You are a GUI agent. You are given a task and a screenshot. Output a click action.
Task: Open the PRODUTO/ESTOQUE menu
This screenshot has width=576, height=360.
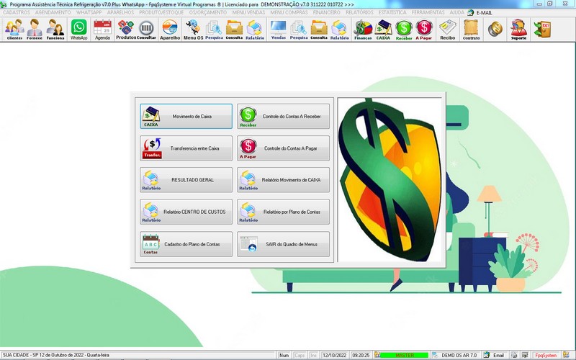[161, 12]
